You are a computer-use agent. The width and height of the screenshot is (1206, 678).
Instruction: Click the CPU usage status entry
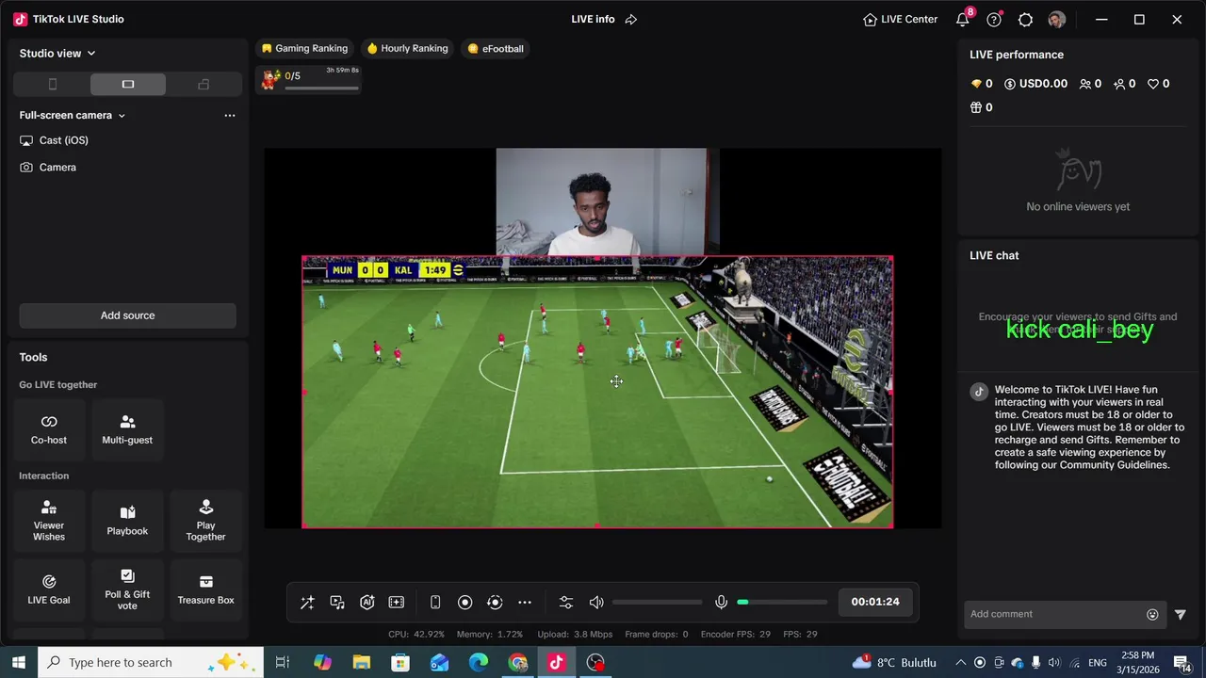tap(416, 635)
